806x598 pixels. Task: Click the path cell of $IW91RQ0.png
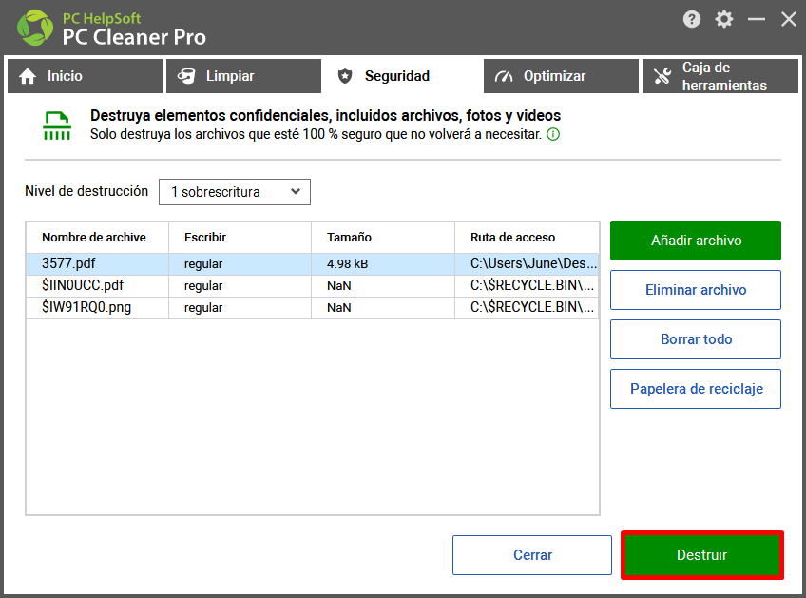[527, 307]
